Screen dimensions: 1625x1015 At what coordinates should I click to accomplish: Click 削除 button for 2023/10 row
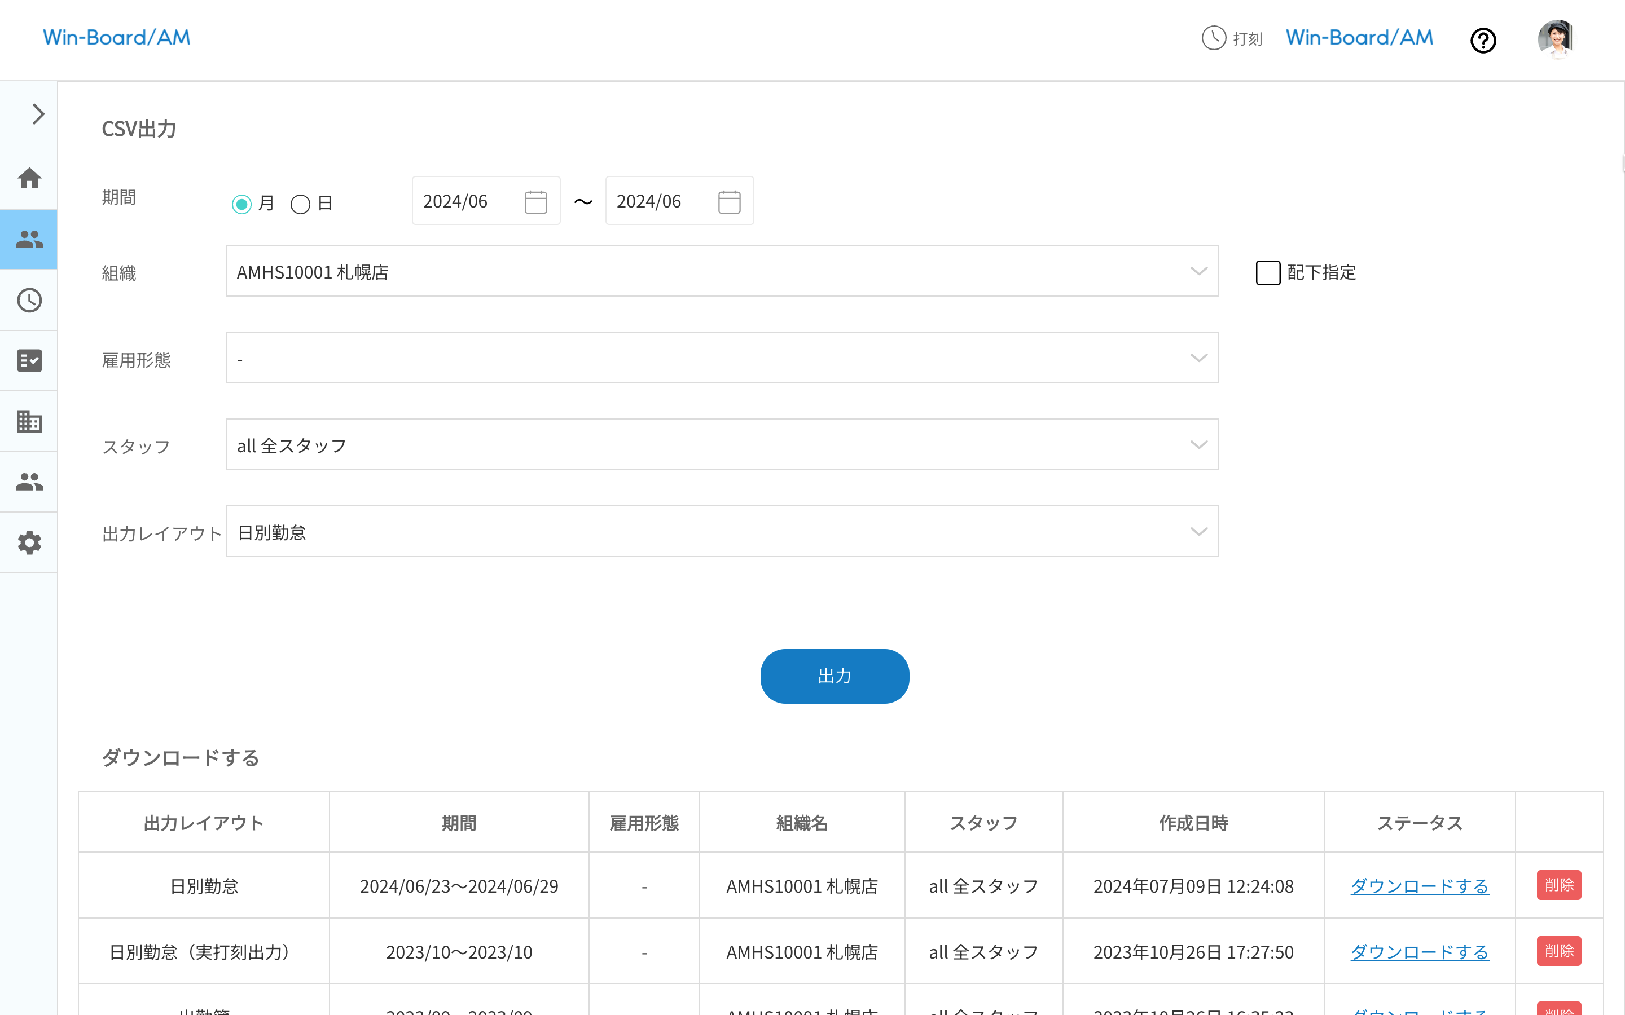1558,951
